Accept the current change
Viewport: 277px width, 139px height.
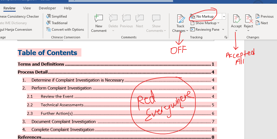tap(236, 21)
